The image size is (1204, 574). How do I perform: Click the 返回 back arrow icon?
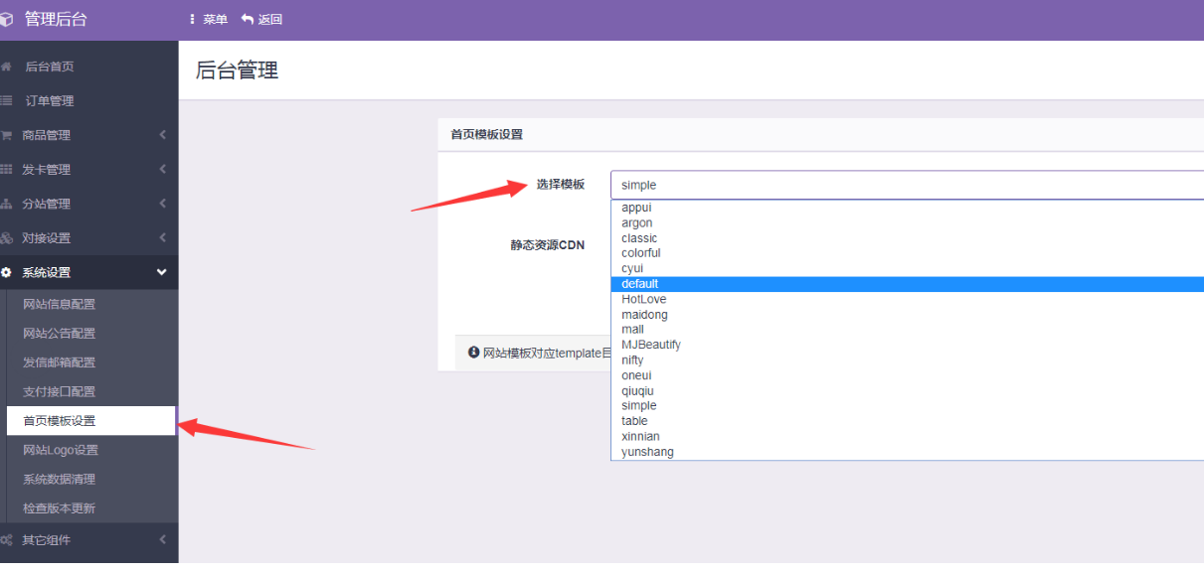(247, 18)
